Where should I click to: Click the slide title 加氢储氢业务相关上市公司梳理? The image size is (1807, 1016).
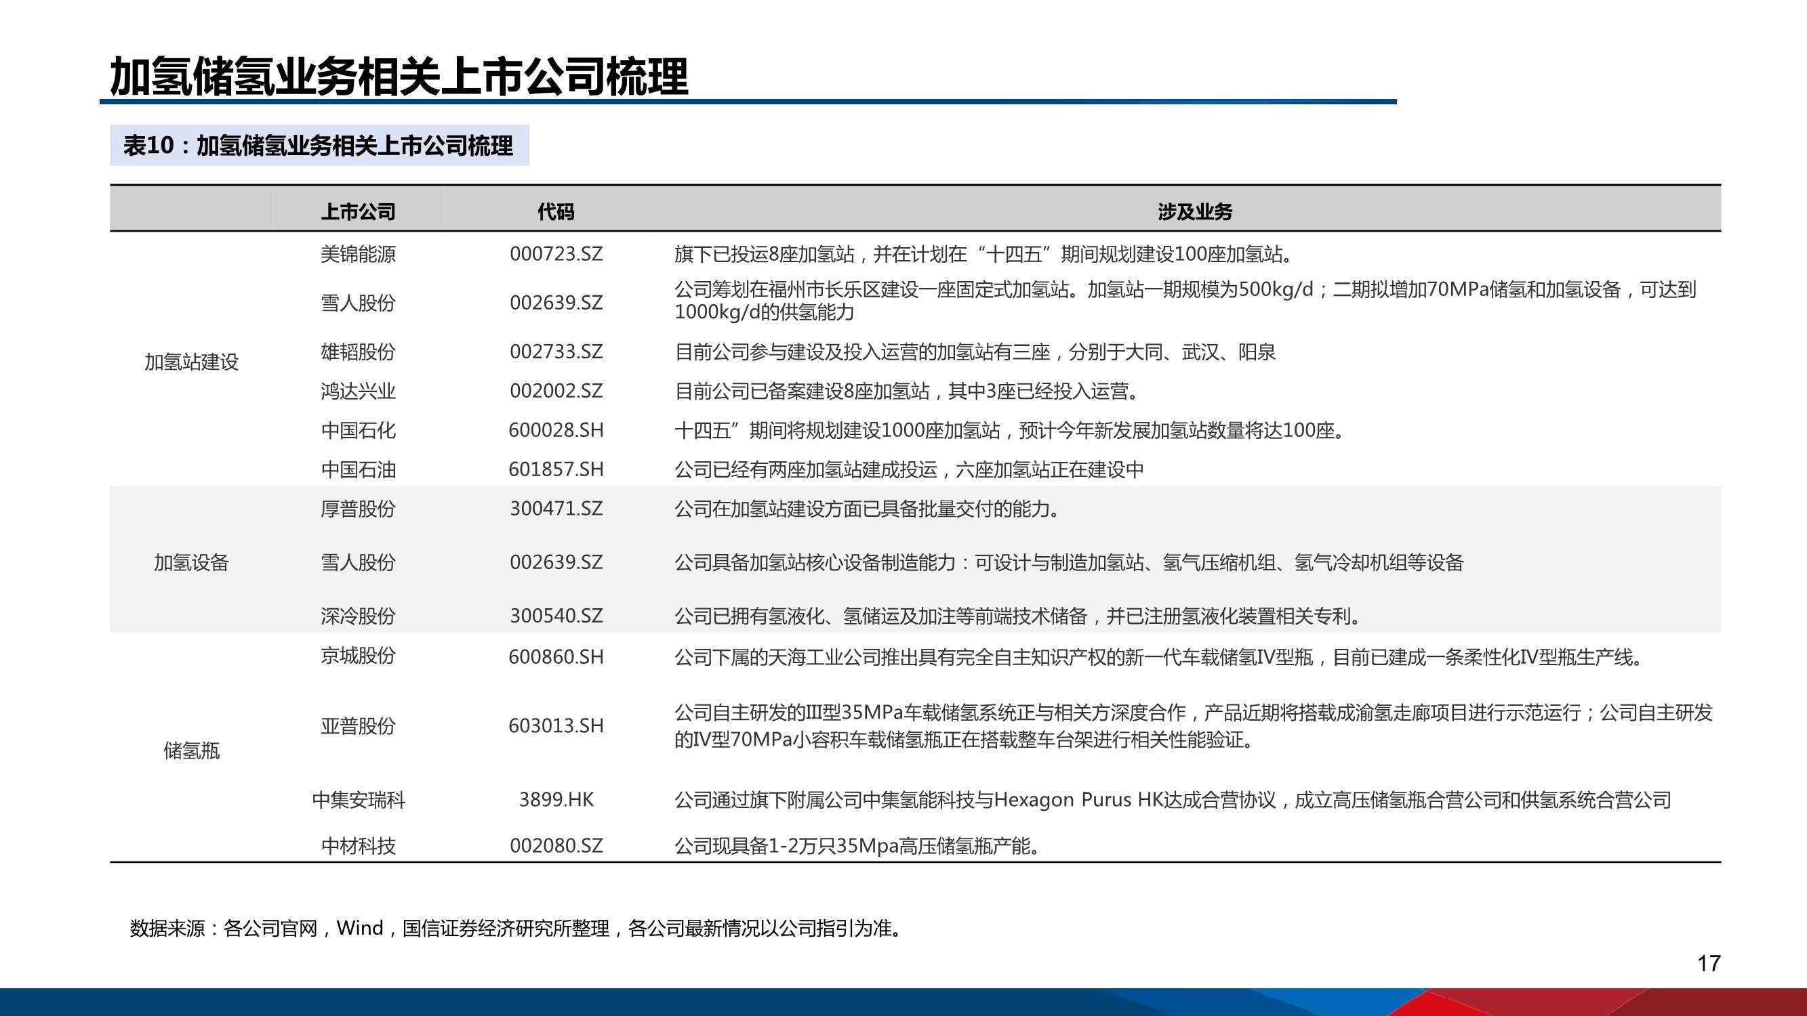[399, 77]
